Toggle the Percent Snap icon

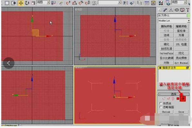(x=81, y=3)
